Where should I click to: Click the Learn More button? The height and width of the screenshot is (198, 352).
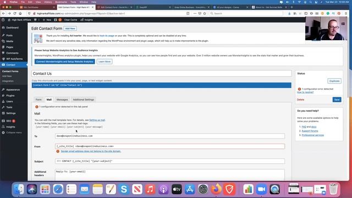tap(105, 62)
